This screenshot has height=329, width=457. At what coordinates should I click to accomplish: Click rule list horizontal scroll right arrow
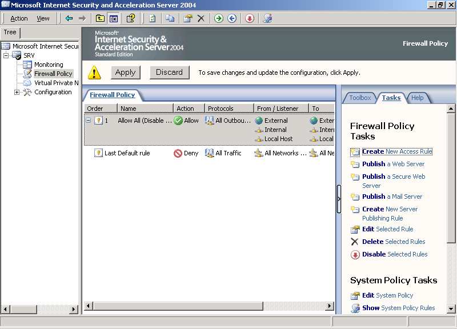[330, 306]
